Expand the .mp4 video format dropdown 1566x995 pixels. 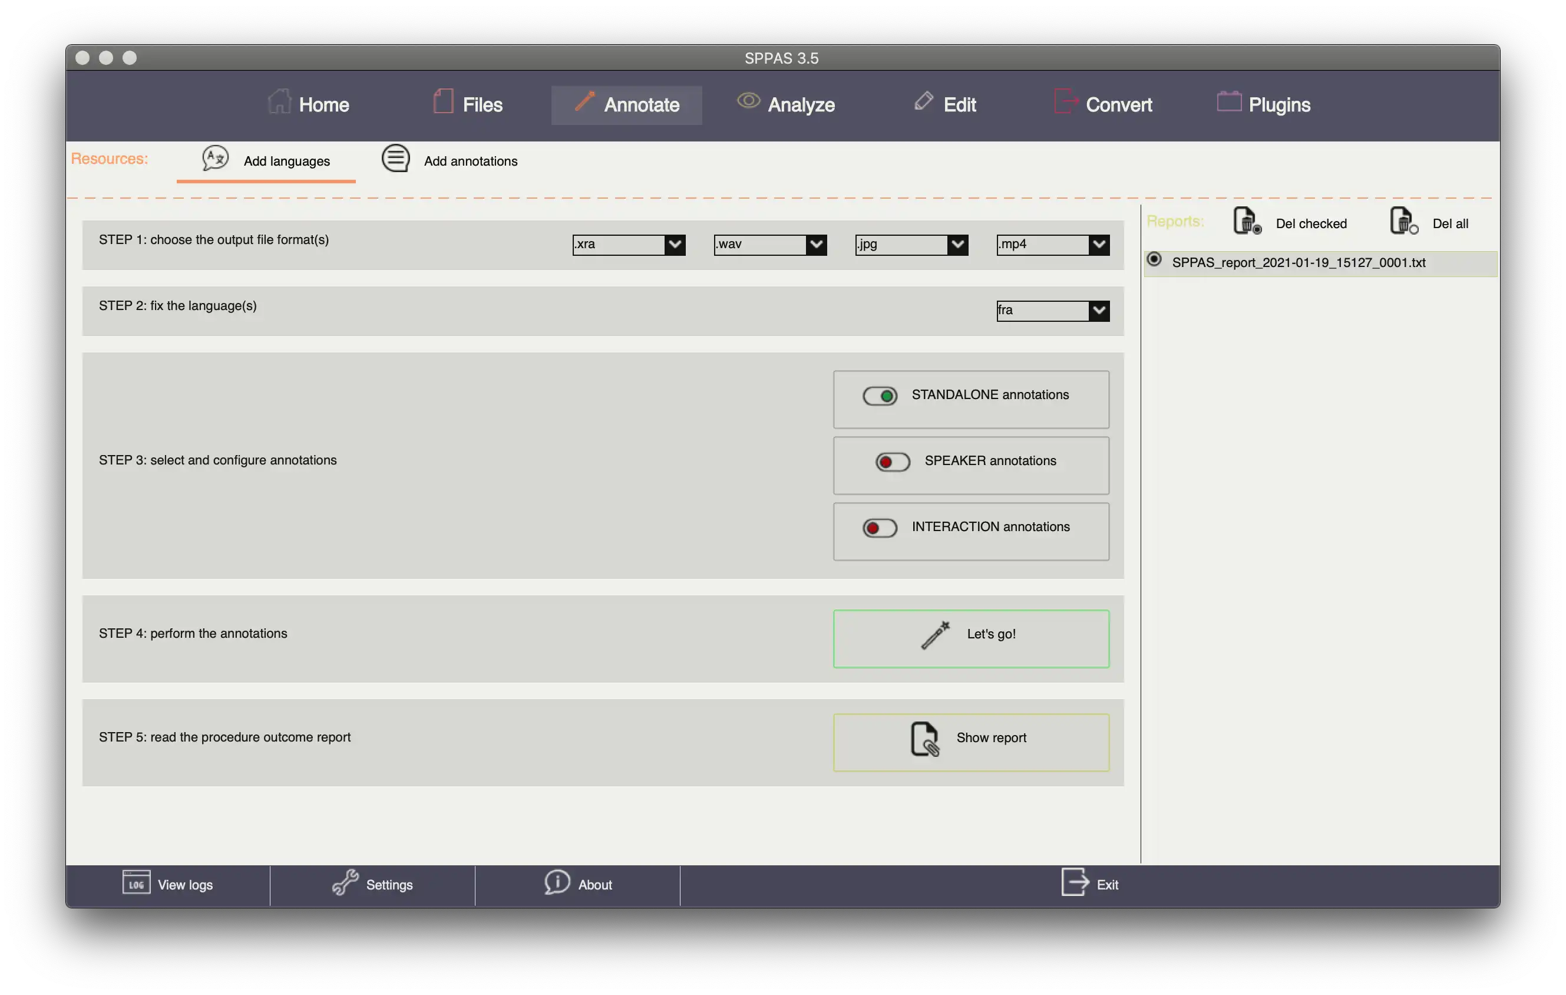(x=1098, y=245)
